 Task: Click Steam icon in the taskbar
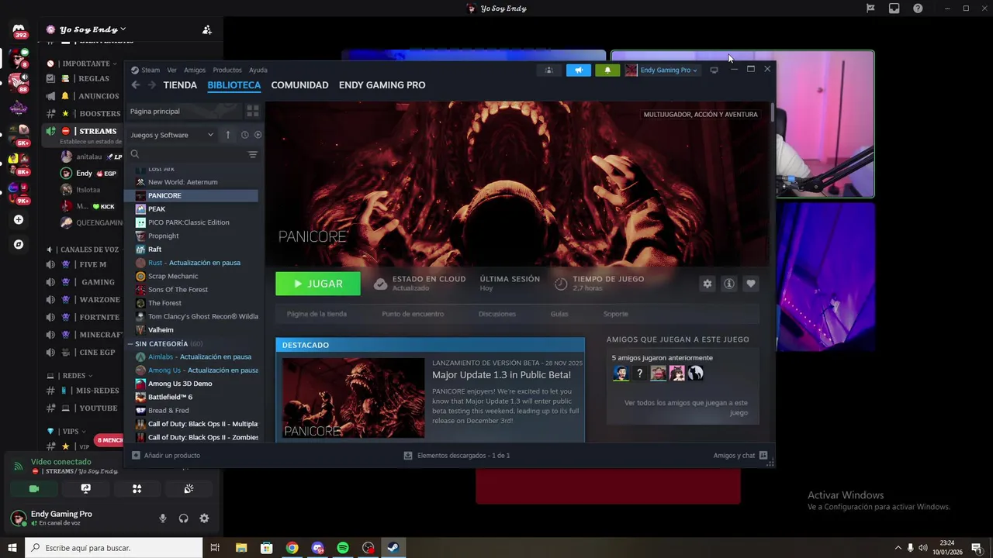(393, 548)
